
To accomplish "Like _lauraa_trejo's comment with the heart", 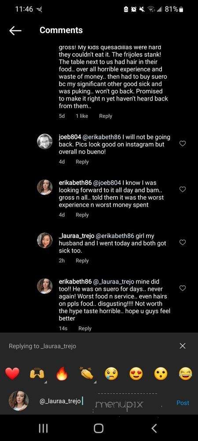I will coord(182,243).
